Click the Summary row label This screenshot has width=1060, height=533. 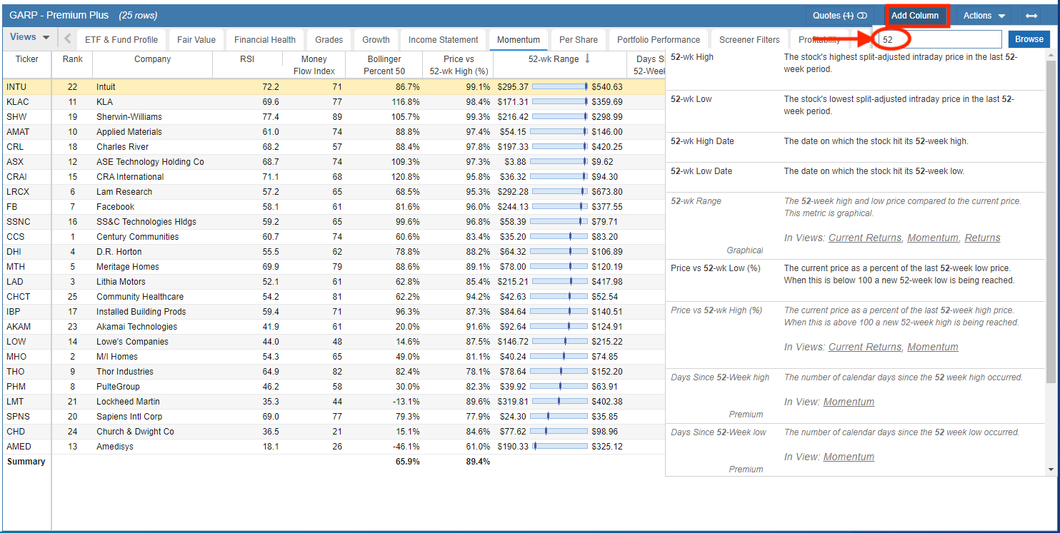click(26, 462)
